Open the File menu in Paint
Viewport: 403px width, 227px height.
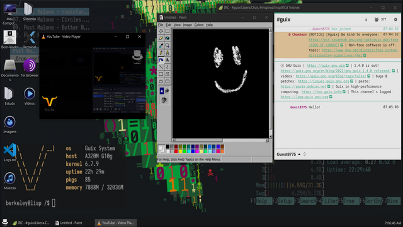(x=161, y=25)
